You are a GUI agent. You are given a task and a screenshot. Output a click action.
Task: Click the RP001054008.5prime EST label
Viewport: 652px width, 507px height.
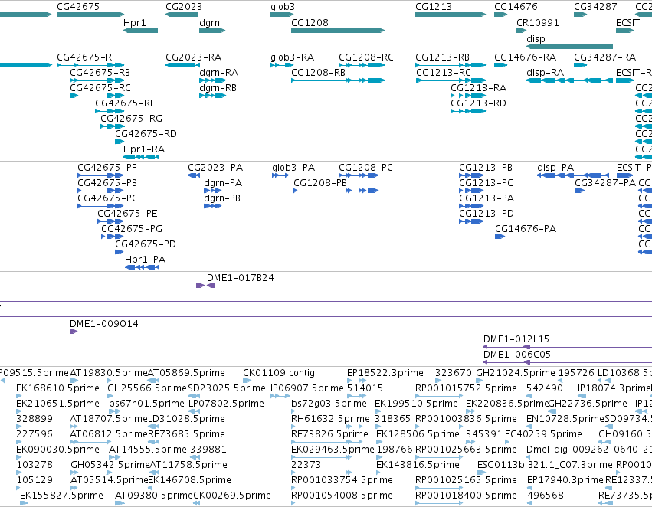(342, 496)
